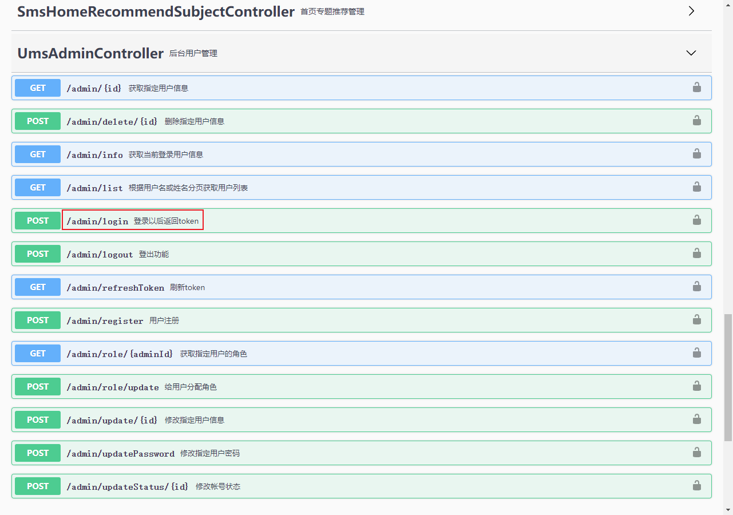The width and height of the screenshot is (733, 515).
Task: Click description '登出功能'
Action: pyautogui.click(x=154, y=254)
